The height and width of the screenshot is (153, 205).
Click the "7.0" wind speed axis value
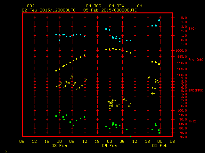[x=184, y=85]
